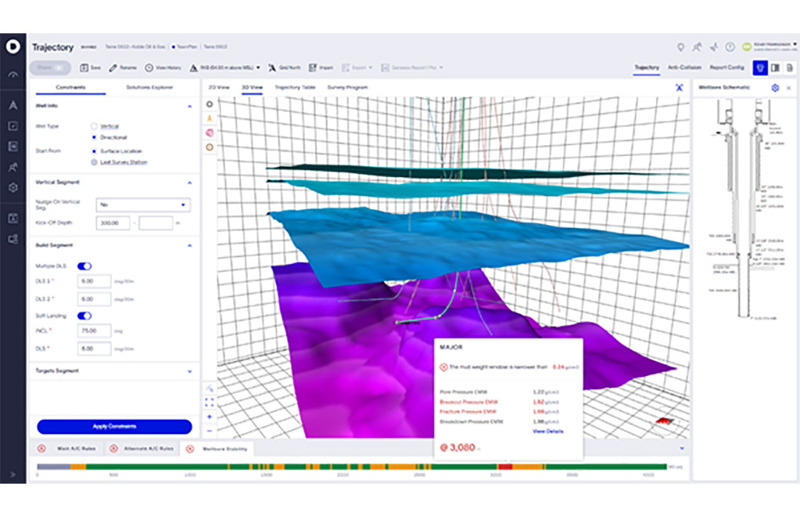Disable the Soft Landing toggle
The width and height of the screenshot is (800, 517).
84,314
